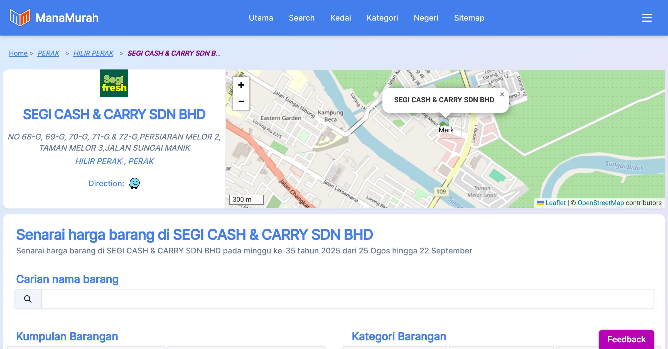
Task: Open the OpenStreetMap attribution link
Action: [601, 203]
